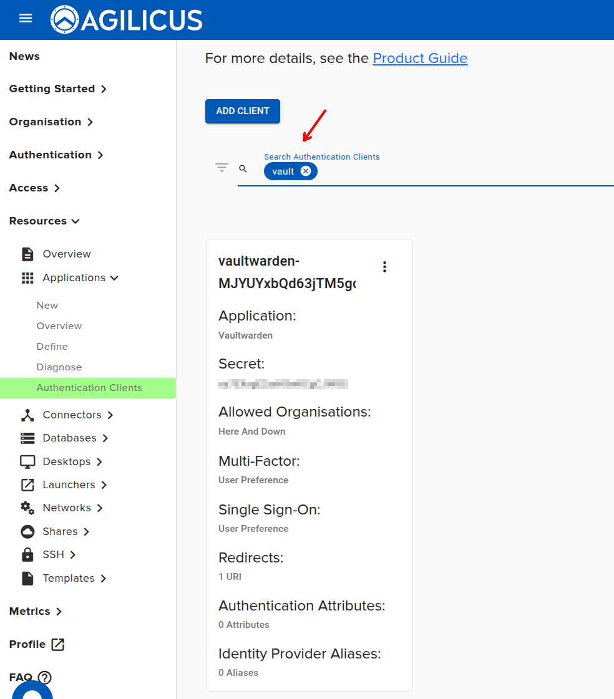The height and width of the screenshot is (699, 614).
Task: Click the Profile open-in-new icon
Action: (x=58, y=644)
